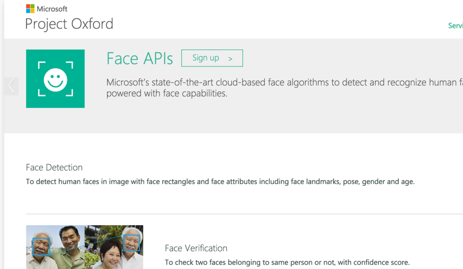Click the Face Detection description text
The height and width of the screenshot is (269, 463).
coord(220,181)
